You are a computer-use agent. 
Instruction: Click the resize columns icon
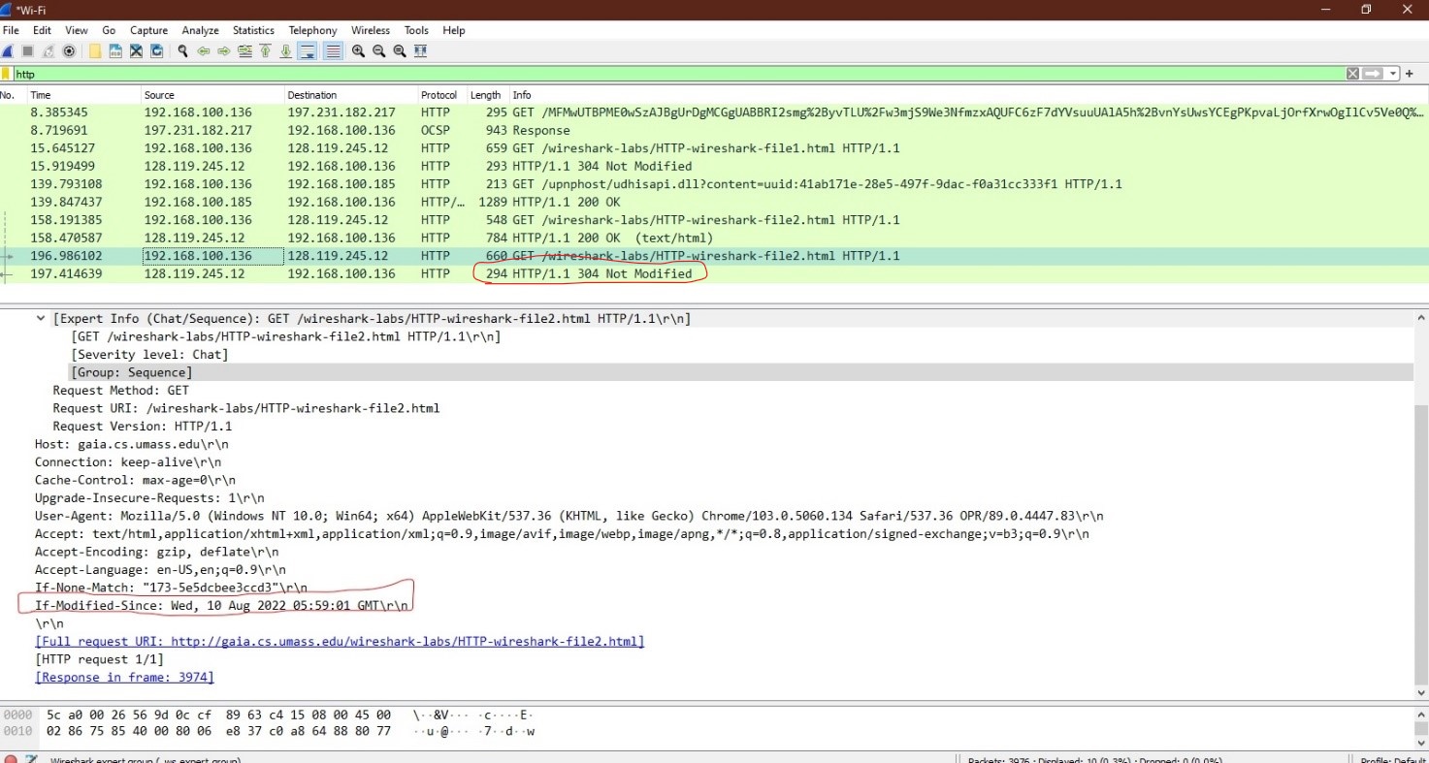pyautogui.click(x=420, y=51)
